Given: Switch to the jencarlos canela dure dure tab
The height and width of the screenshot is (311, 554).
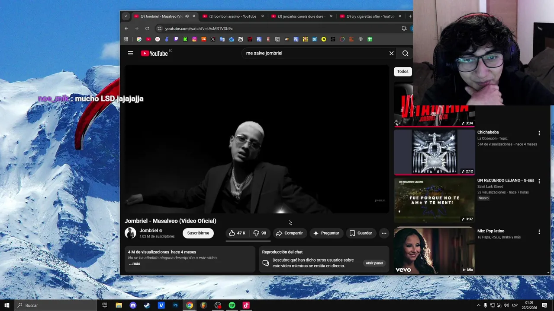Looking at the screenshot, I should (301, 16).
